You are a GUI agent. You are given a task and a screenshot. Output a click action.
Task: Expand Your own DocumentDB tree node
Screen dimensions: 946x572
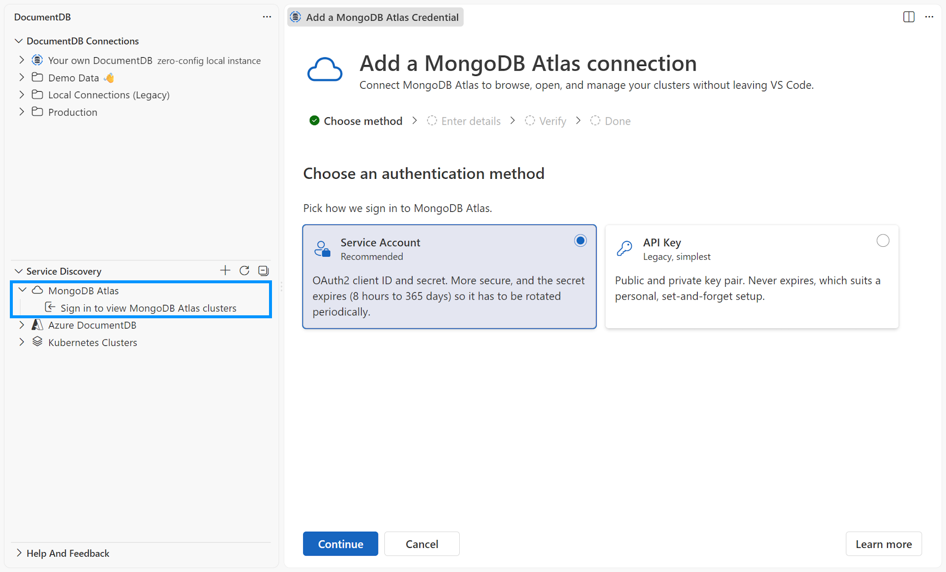click(x=22, y=60)
